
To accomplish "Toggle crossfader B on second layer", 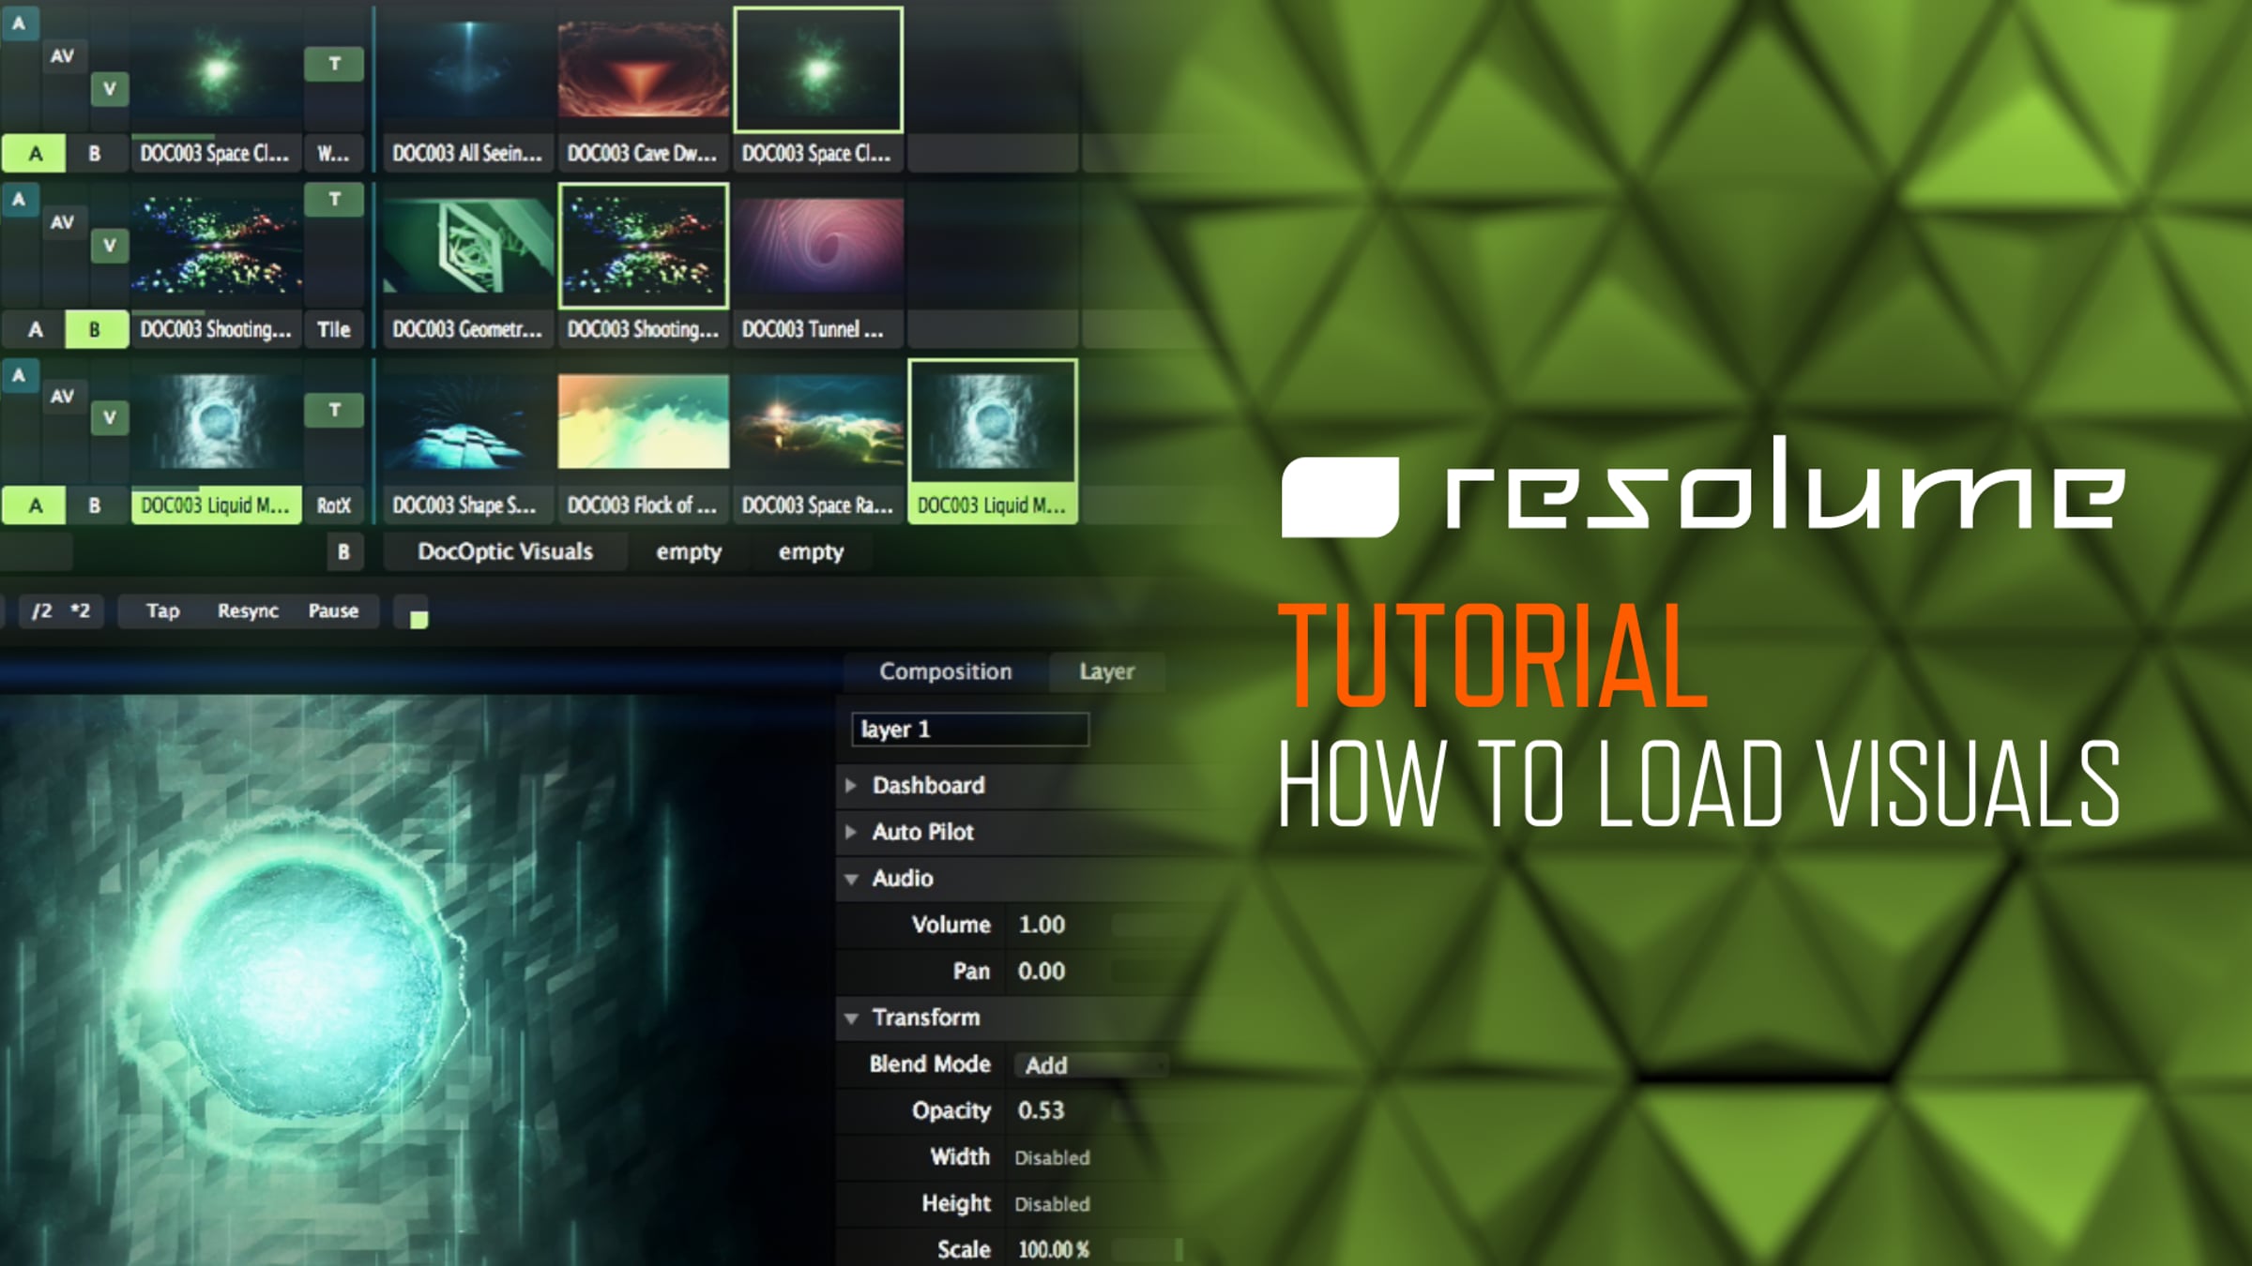I will coord(95,330).
